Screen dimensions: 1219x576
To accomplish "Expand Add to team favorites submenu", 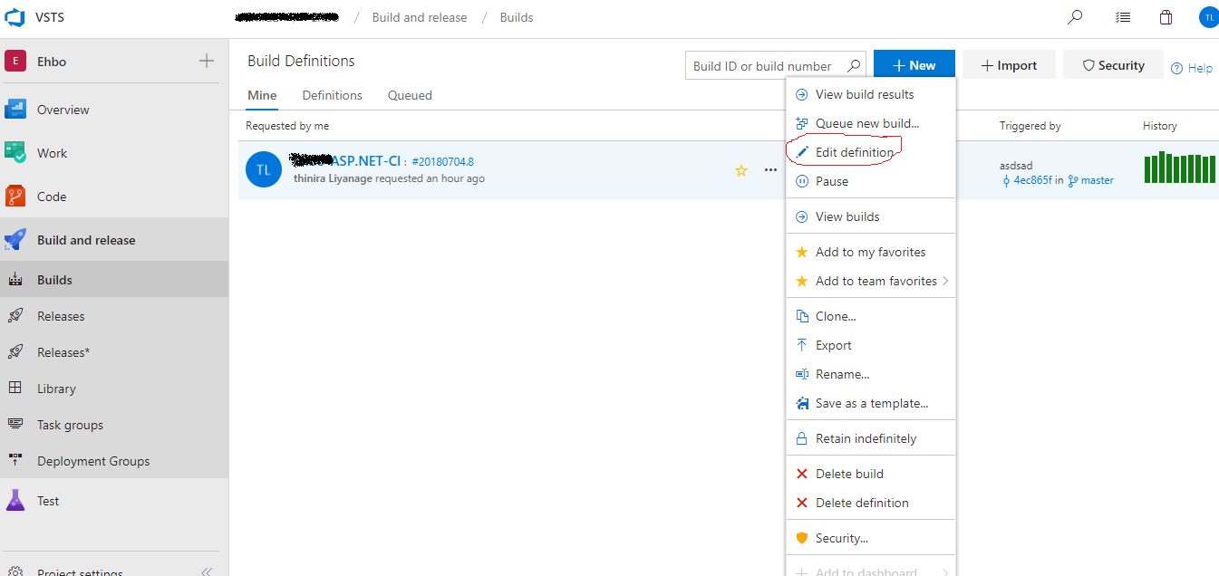I will tap(871, 281).
